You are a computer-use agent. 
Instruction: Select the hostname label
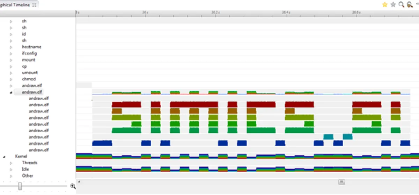[31, 47]
